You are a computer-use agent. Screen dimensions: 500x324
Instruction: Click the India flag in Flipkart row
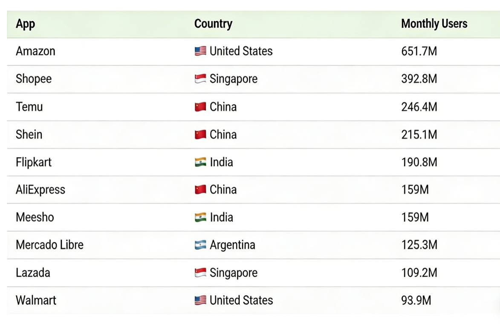coord(200,162)
